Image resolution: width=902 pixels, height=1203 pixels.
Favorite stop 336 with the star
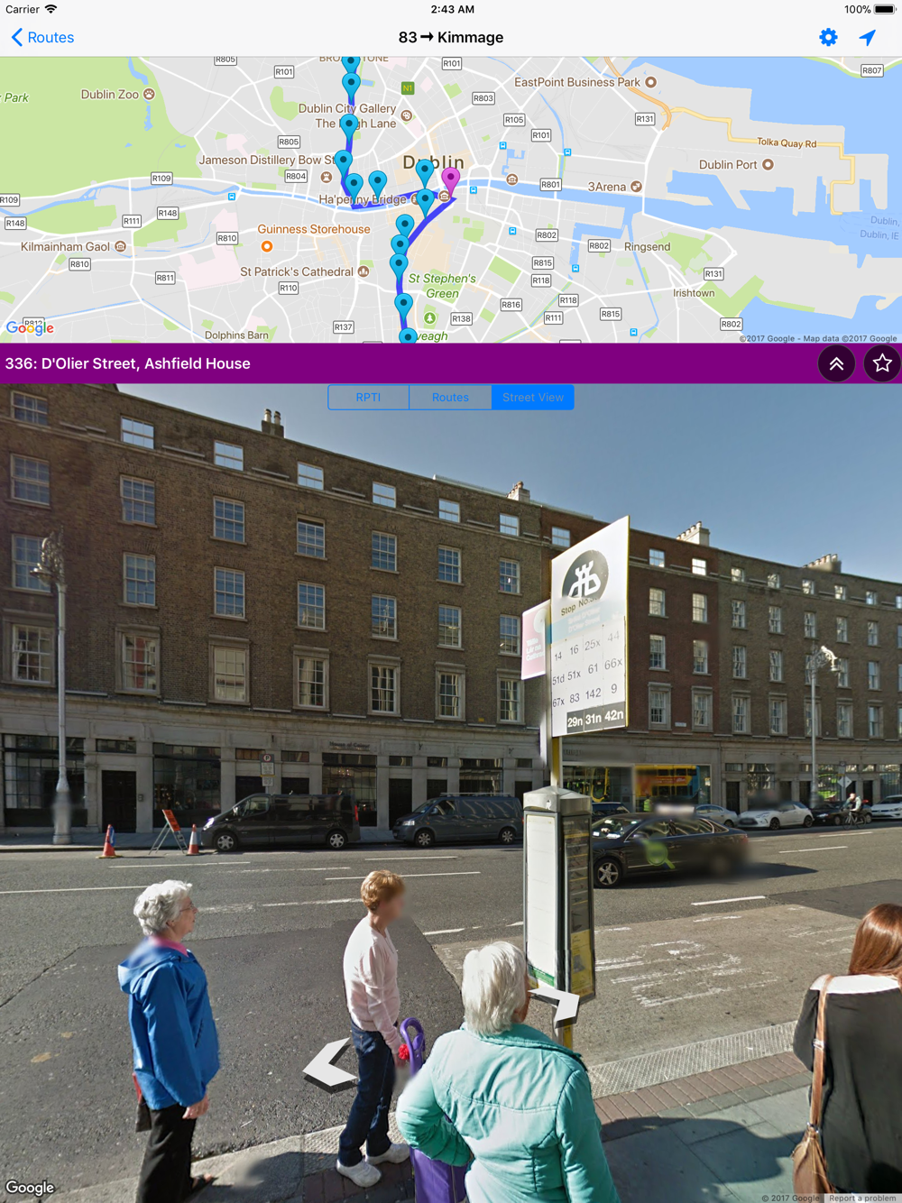pyautogui.click(x=881, y=363)
